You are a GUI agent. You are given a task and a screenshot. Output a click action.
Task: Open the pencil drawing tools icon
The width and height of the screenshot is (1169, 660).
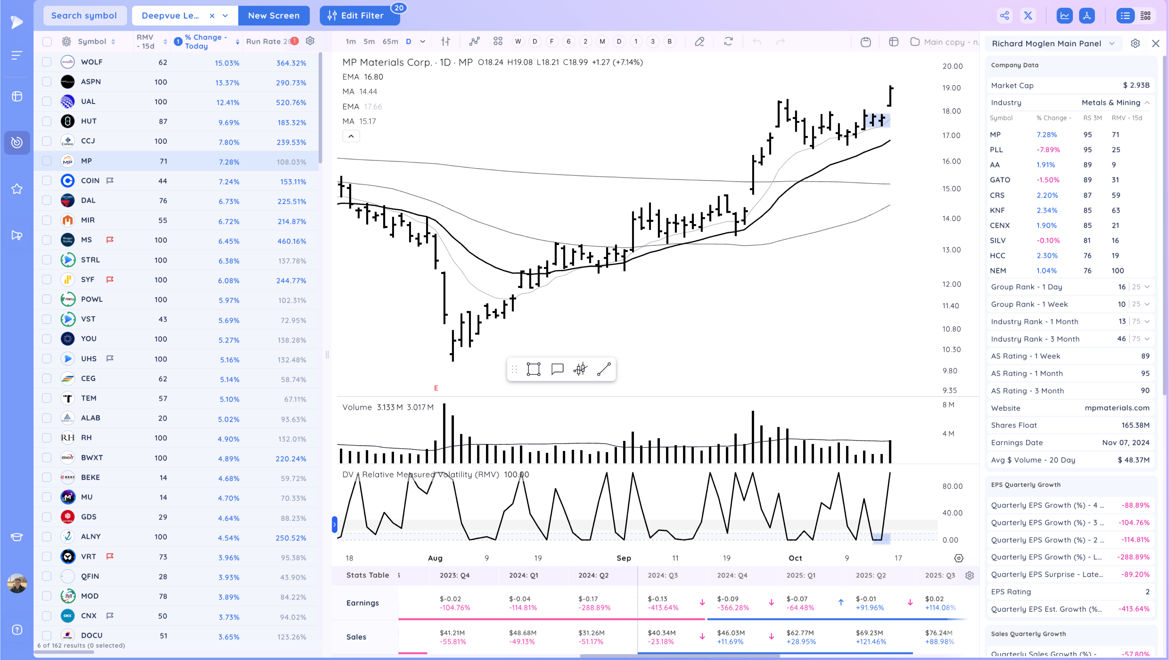699,41
